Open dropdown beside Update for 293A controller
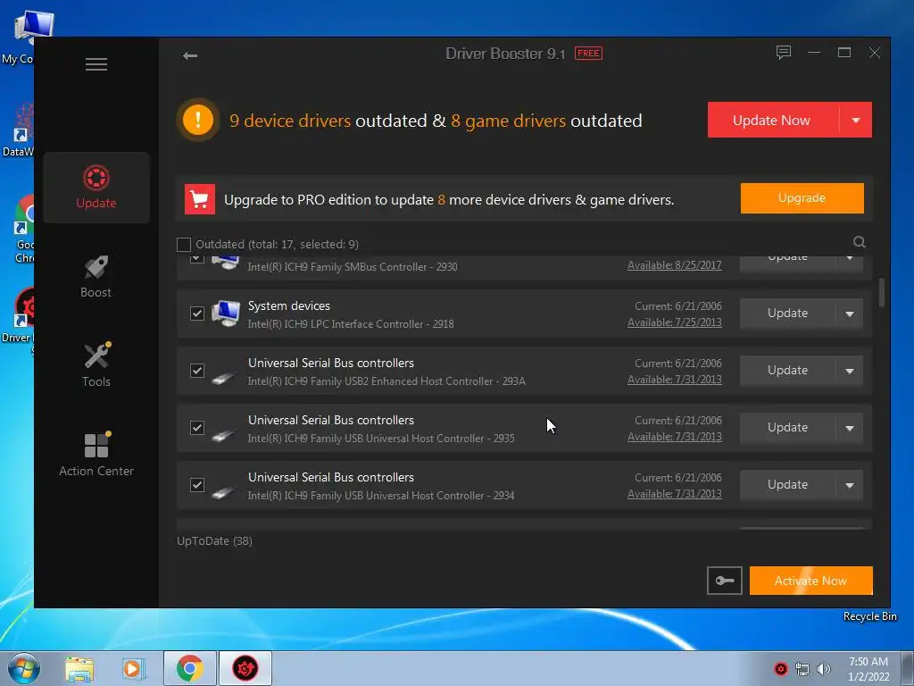 (x=850, y=371)
